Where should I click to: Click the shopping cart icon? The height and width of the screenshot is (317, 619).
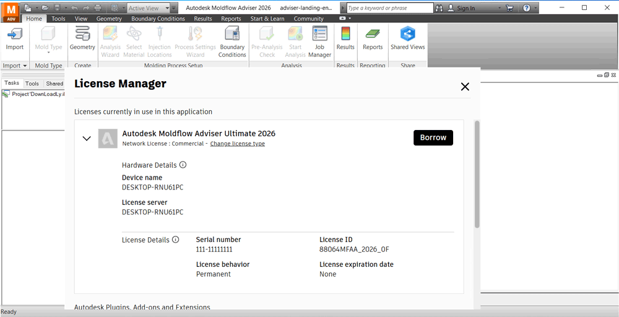509,8
